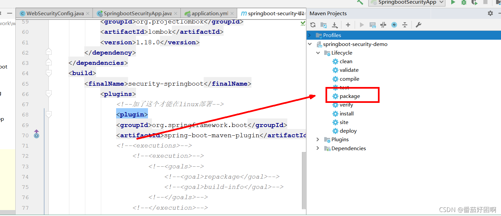Select the site lifecycle gear icon

[335, 122]
